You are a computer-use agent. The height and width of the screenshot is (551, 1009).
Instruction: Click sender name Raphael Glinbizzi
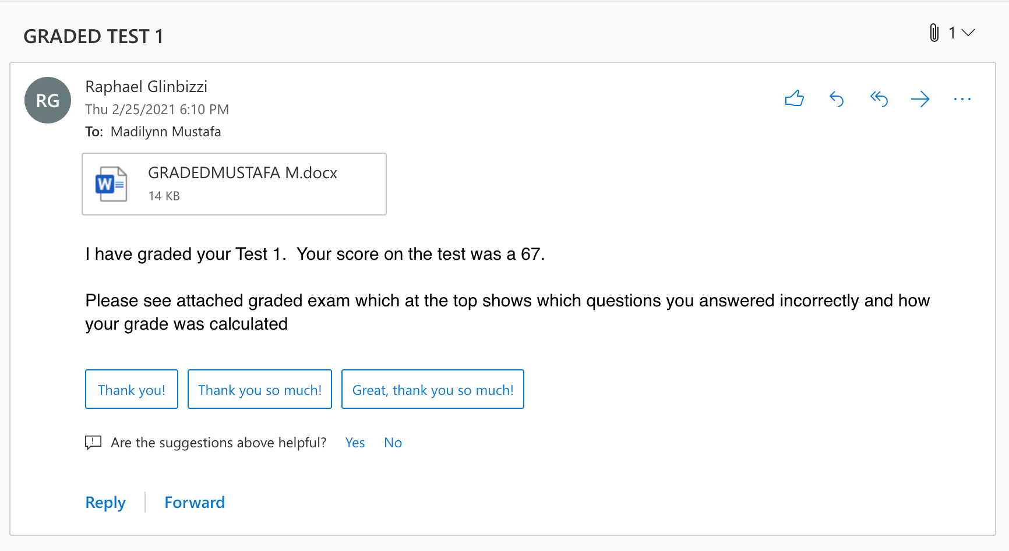146,86
